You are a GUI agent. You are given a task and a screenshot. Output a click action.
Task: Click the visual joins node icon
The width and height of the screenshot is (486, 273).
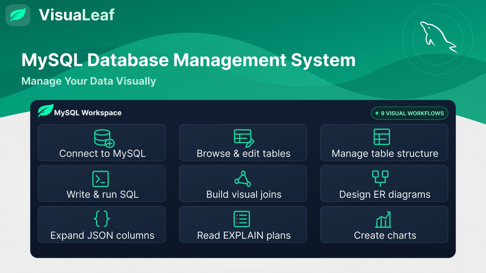243,179
